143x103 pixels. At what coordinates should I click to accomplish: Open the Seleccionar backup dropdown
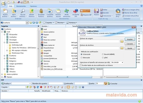click(x=106, y=16)
